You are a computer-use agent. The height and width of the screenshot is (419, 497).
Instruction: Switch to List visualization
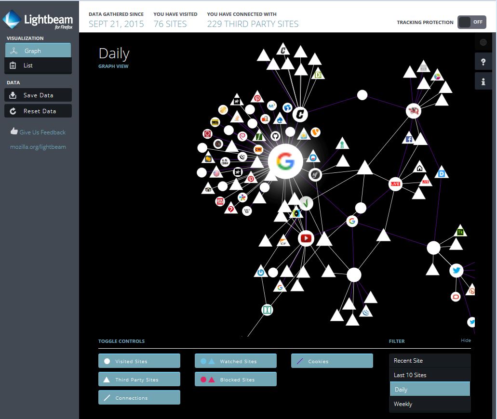coord(38,65)
